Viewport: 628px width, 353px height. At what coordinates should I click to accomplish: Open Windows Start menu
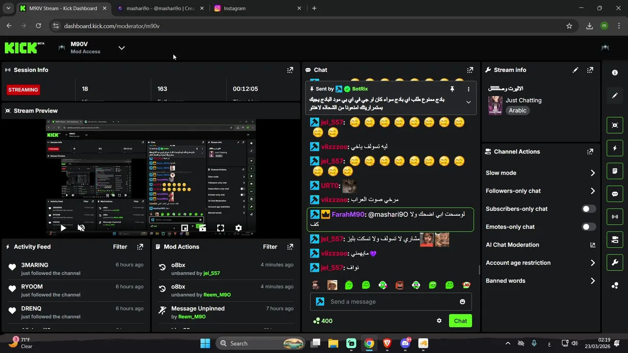pyautogui.click(x=205, y=344)
